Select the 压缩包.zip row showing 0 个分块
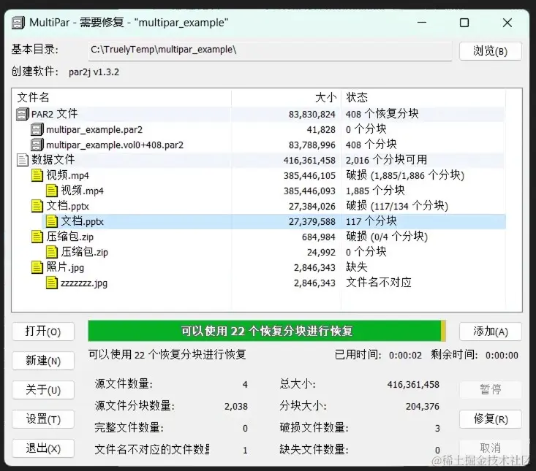Viewport: 536px width, 471px height. [x=260, y=252]
